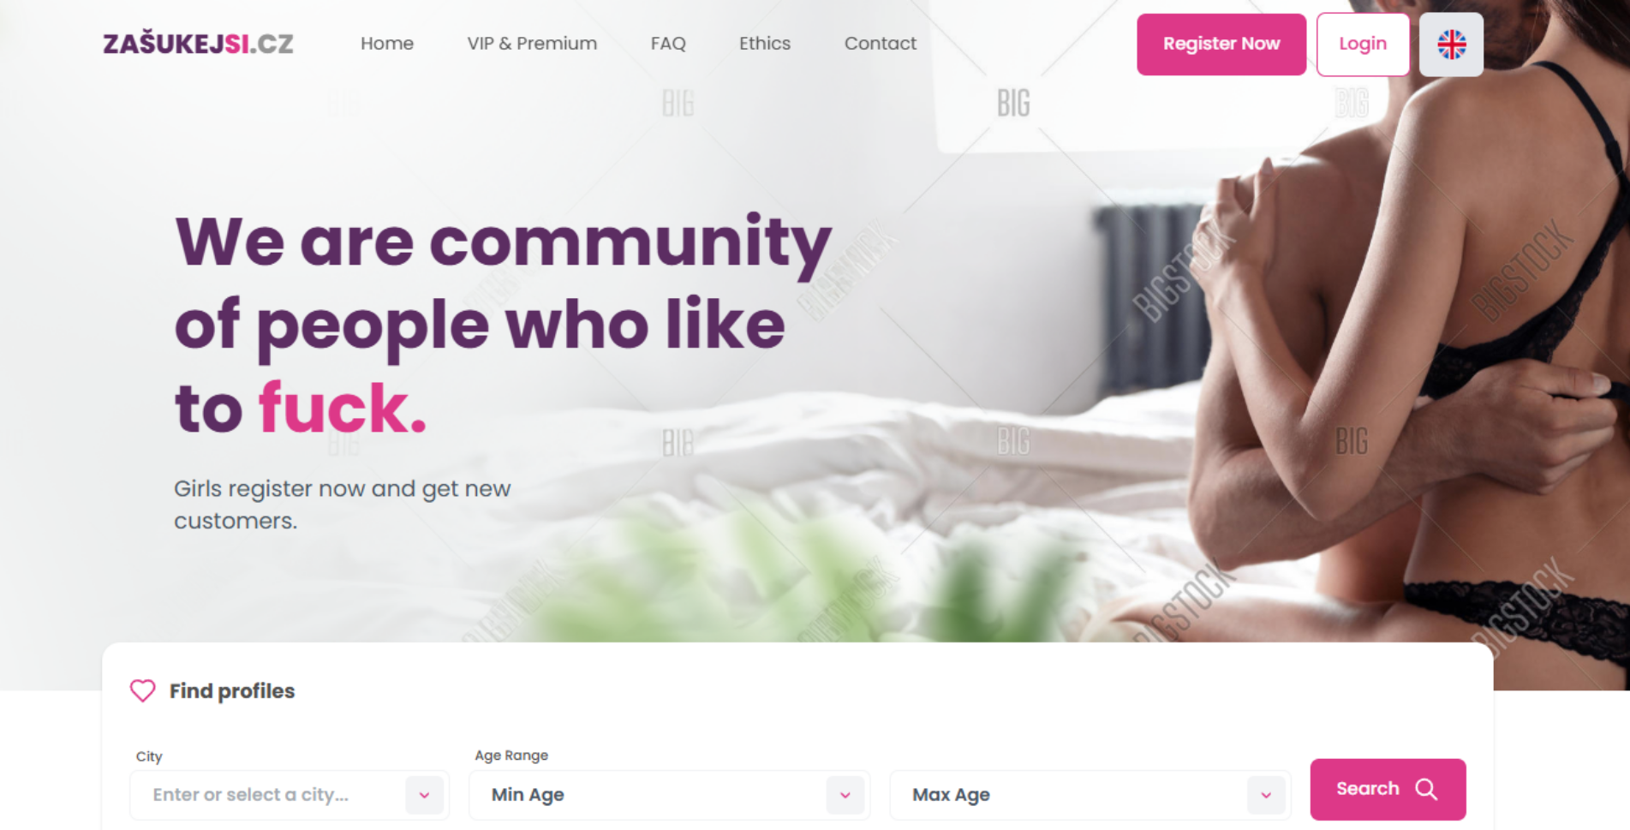The image size is (1630, 830).
Task: Open the Max Age select box
Action: pyautogui.click(x=1090, y=795)
